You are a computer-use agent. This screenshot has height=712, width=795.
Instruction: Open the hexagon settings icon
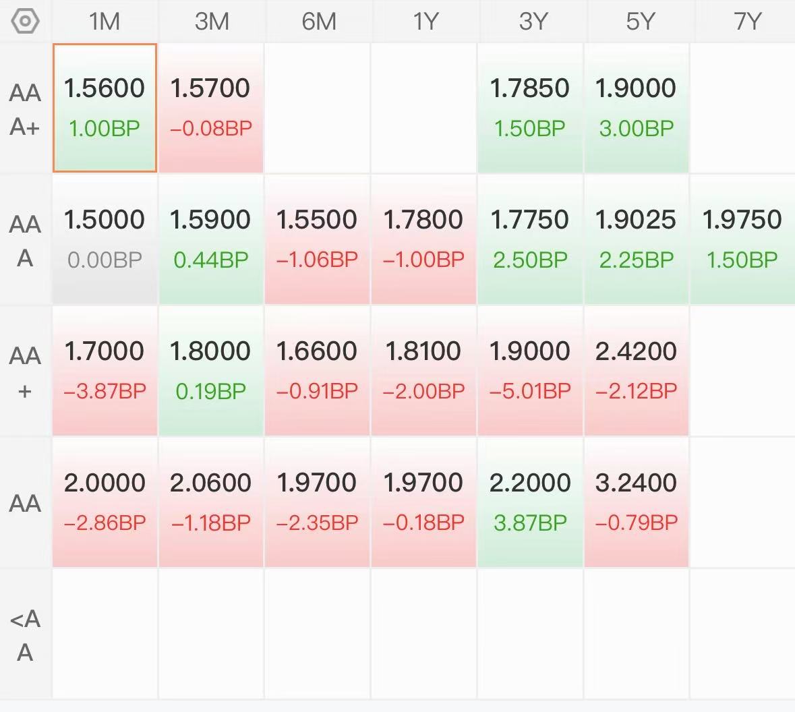pos(25,22)
